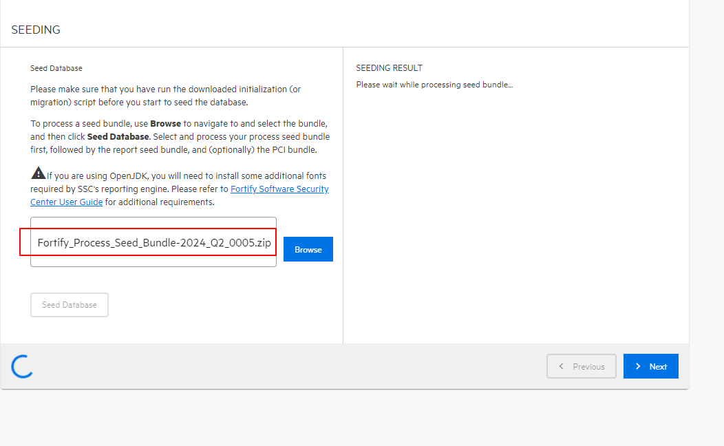Click the Fortify_Process_Seed_Bundle zip file field
This screenshot has width=724, height=446.
[x=153, y=243]
